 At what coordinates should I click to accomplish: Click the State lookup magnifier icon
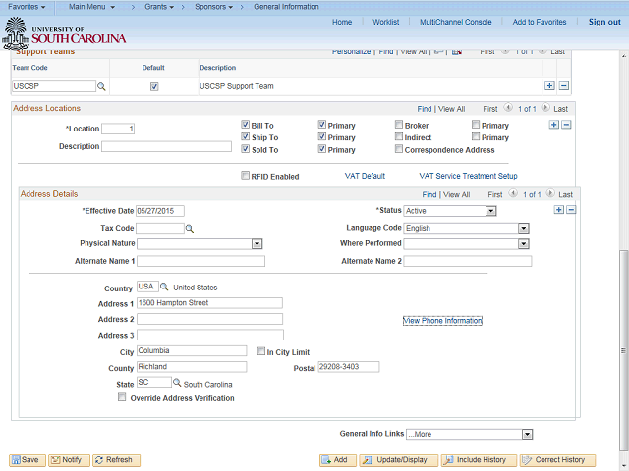[178, 383]
